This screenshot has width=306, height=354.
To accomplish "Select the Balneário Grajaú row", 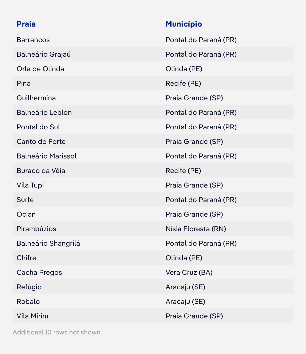I will click(153, 54).
